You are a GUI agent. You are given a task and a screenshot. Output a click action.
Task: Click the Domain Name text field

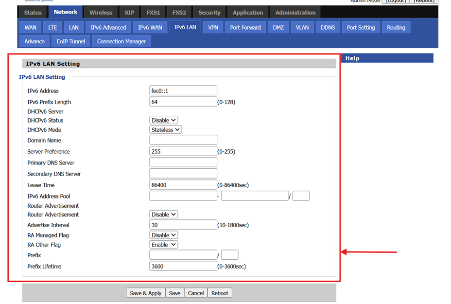(x=183, y=141)
